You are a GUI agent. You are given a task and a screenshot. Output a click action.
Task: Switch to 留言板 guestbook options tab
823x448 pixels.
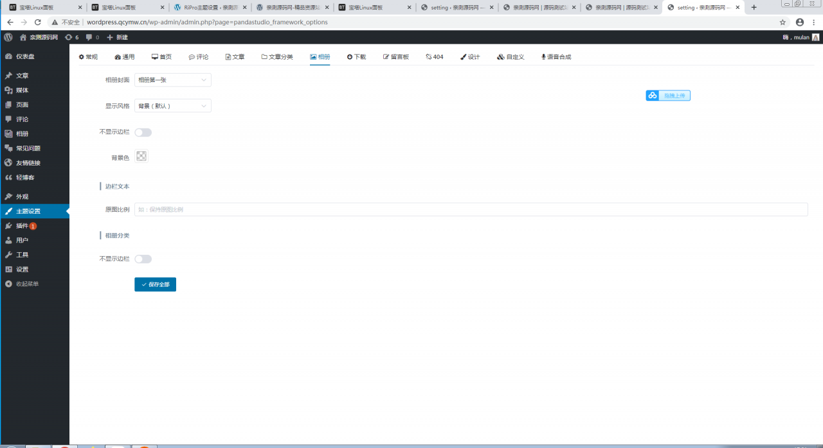pos(396,57)
